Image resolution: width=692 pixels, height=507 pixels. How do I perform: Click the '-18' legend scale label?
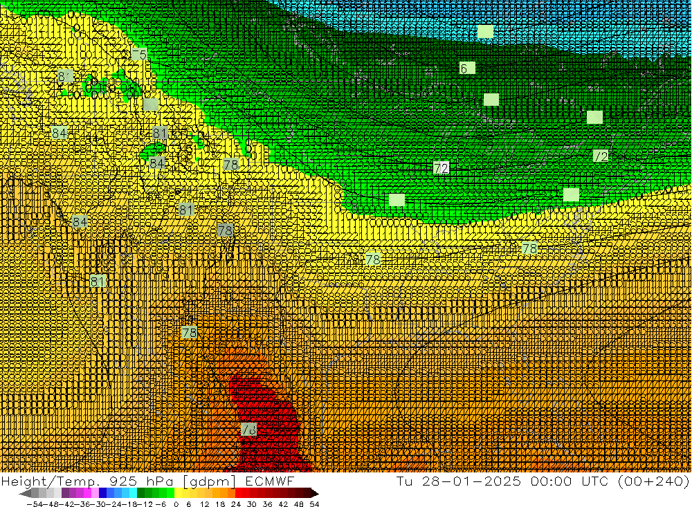[129, 504]
